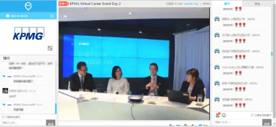Image resolution: width=276 pixels, height=127 pixels.
Task: Click the red 直播中 live badge
Action: pos(63,4)
